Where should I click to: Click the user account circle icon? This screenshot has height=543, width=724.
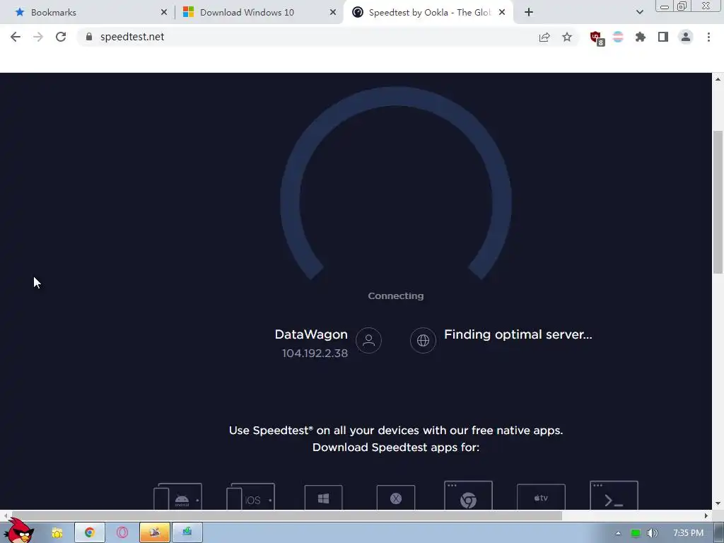pos(368,340)
